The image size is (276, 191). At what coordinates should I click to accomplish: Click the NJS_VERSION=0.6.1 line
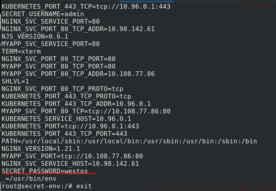35,36
